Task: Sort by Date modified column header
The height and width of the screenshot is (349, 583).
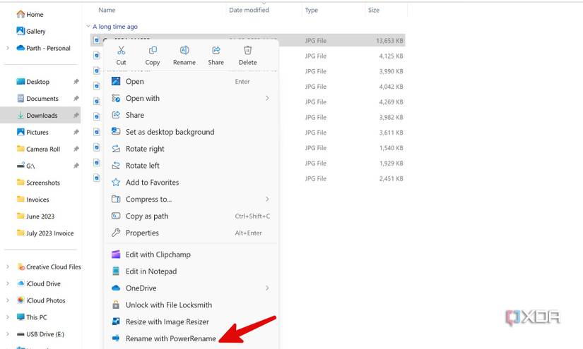Action: point(249,11)
